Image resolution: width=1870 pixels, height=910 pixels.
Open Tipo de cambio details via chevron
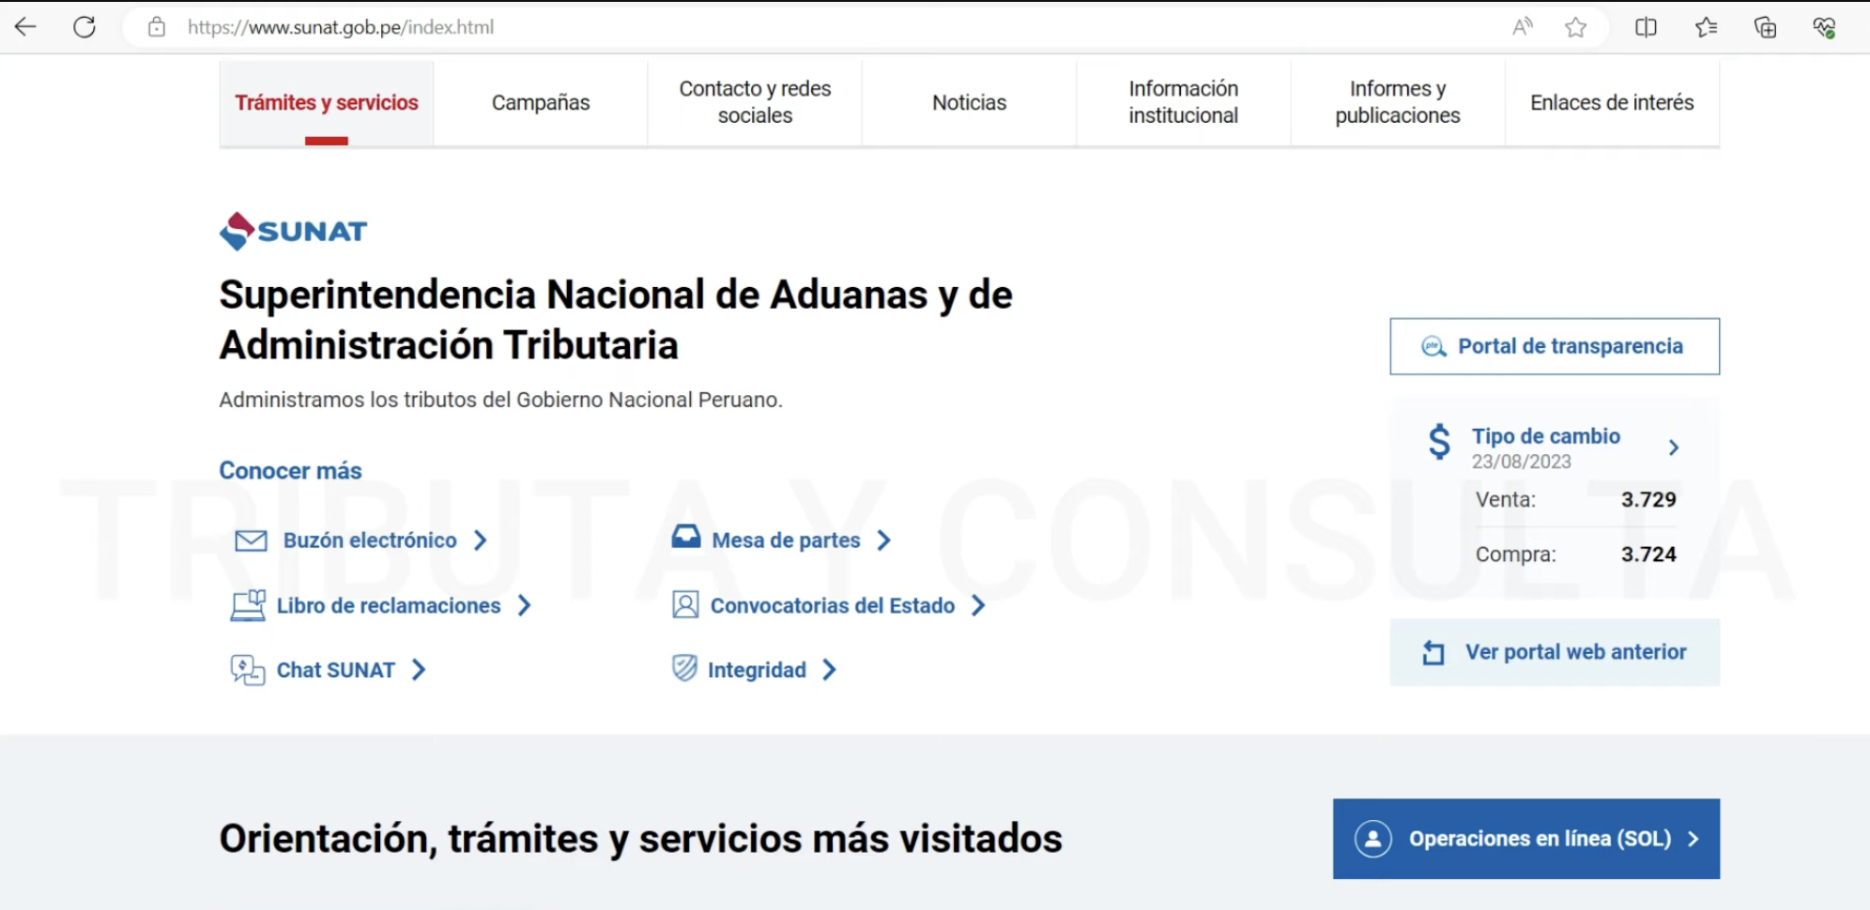1674,447
